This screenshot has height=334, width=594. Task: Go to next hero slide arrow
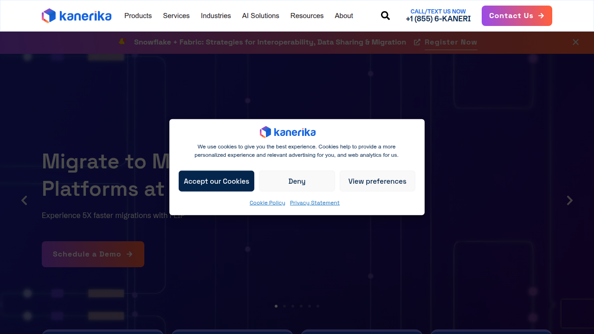coord(569,200)
